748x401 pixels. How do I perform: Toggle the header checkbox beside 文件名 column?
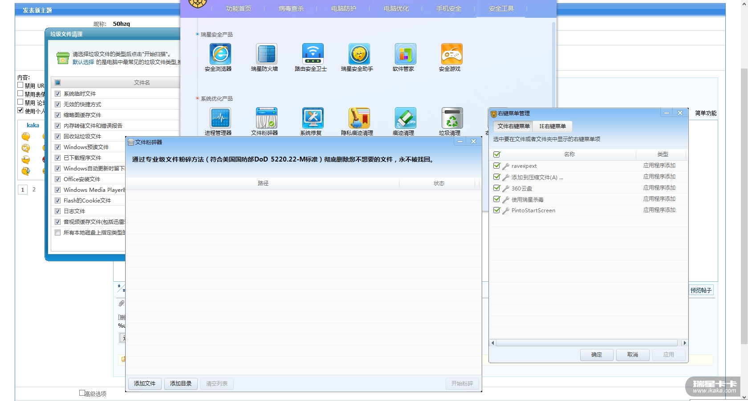57,83
